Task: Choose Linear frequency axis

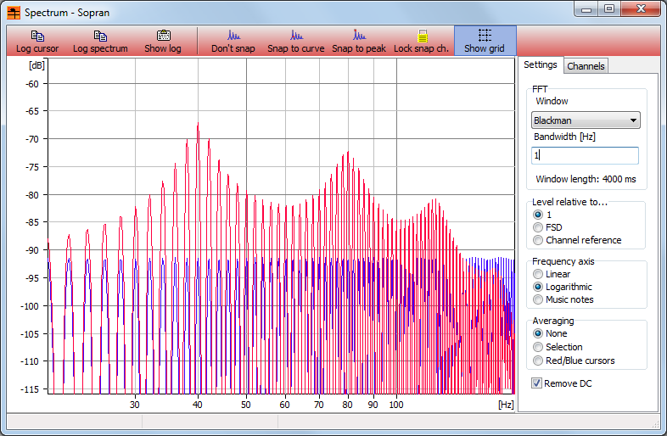Action: (538, 274)
